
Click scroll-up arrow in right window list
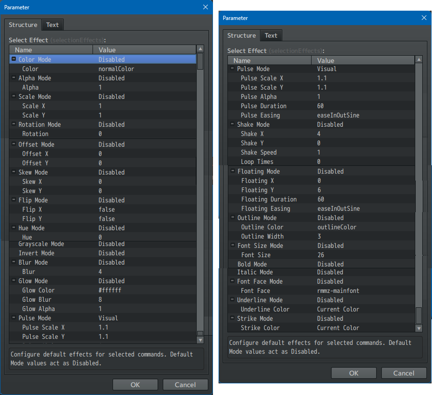click(419, 59)
